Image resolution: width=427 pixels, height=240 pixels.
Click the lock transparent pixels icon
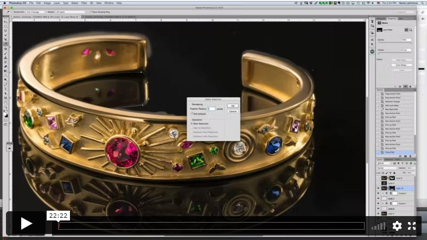click(383, 173)
